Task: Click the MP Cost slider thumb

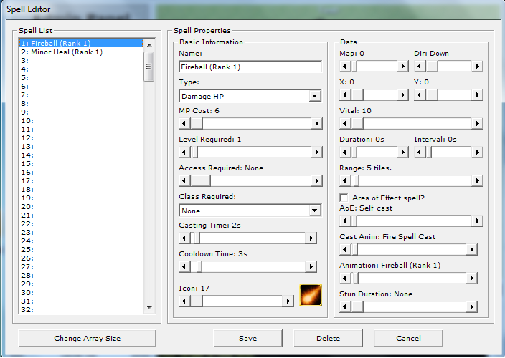Action: click(196, 123)
